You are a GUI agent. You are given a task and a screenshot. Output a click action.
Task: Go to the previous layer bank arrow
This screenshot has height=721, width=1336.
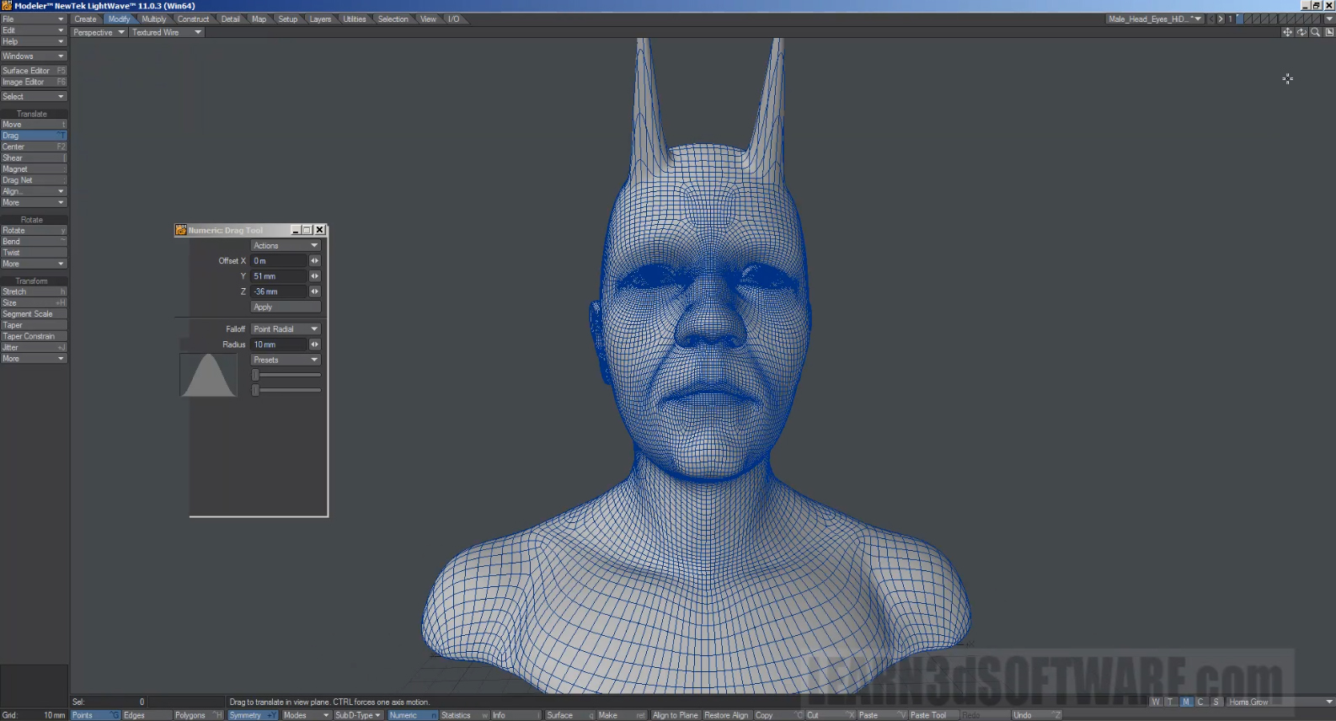click(x=1211, y=19)
